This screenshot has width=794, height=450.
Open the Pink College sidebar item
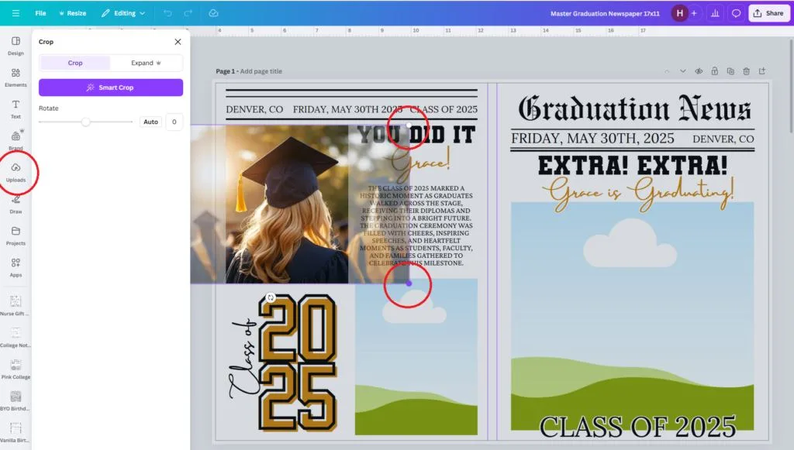pos(16,369)
